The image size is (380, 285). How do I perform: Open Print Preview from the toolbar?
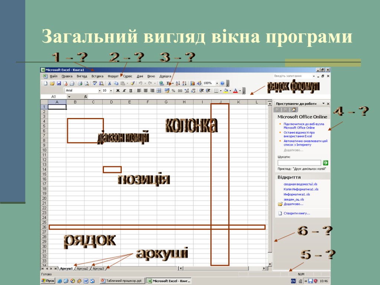coord(87,83)
